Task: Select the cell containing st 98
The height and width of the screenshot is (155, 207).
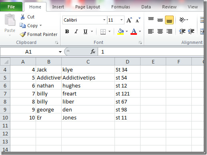Action: tap(127, 109)
